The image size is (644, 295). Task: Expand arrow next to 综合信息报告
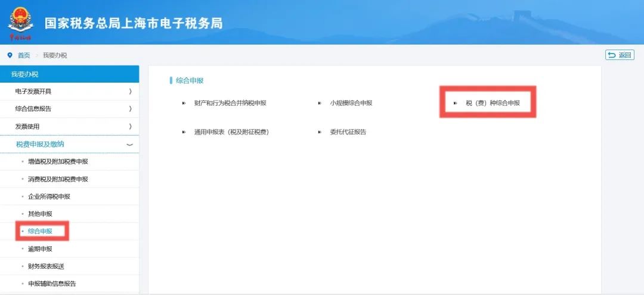point(130,109)
